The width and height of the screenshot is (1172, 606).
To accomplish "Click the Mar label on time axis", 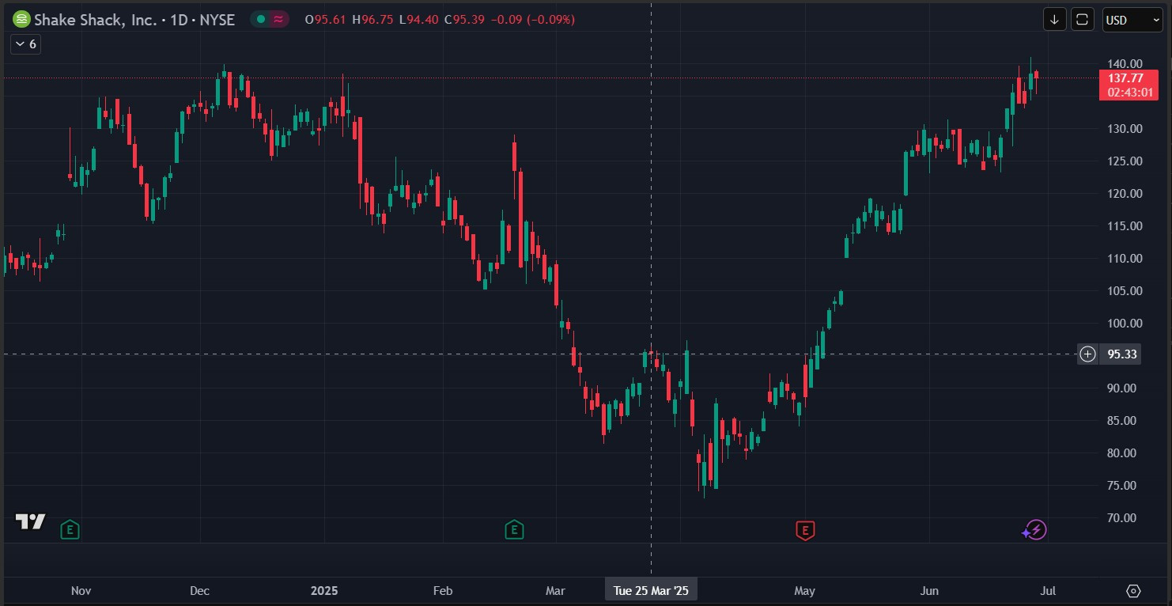I will click(556, 591).
